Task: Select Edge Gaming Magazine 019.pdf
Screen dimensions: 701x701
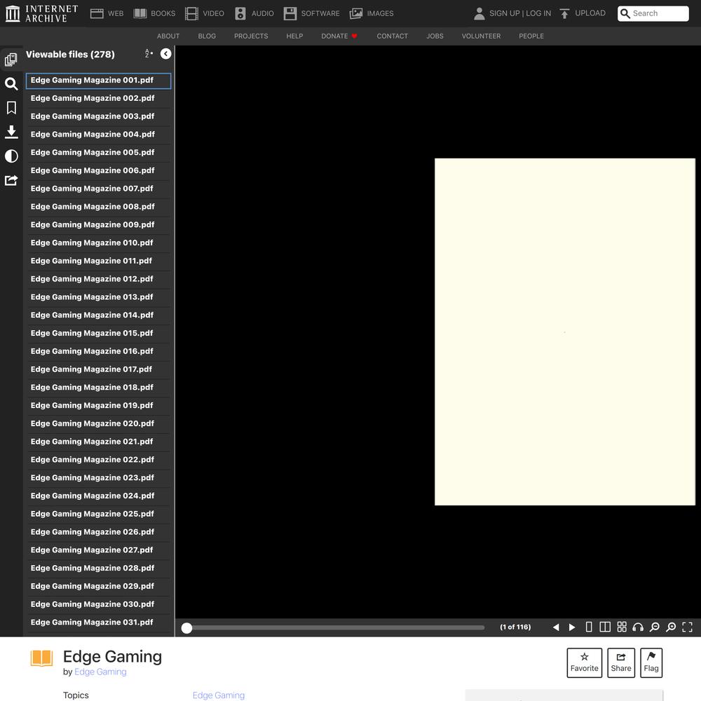Action: [98, 405]
